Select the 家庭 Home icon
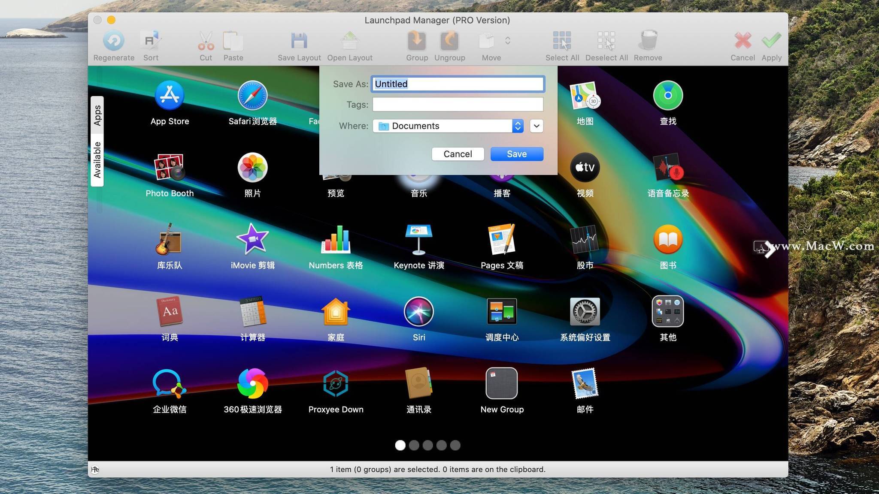The width and height of the screenshot is (879, 494). click(336, 311)
